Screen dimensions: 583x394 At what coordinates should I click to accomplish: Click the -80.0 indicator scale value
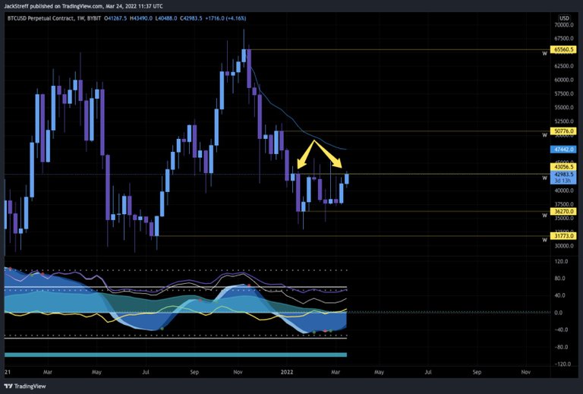(561, 347)
